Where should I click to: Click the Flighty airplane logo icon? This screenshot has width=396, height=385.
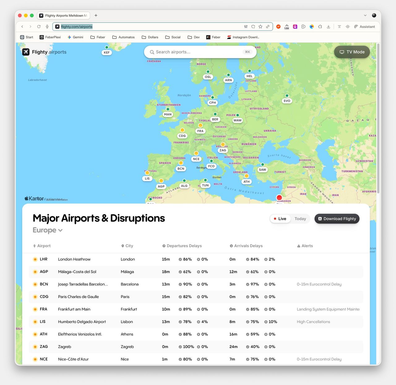tap(26, 52)
